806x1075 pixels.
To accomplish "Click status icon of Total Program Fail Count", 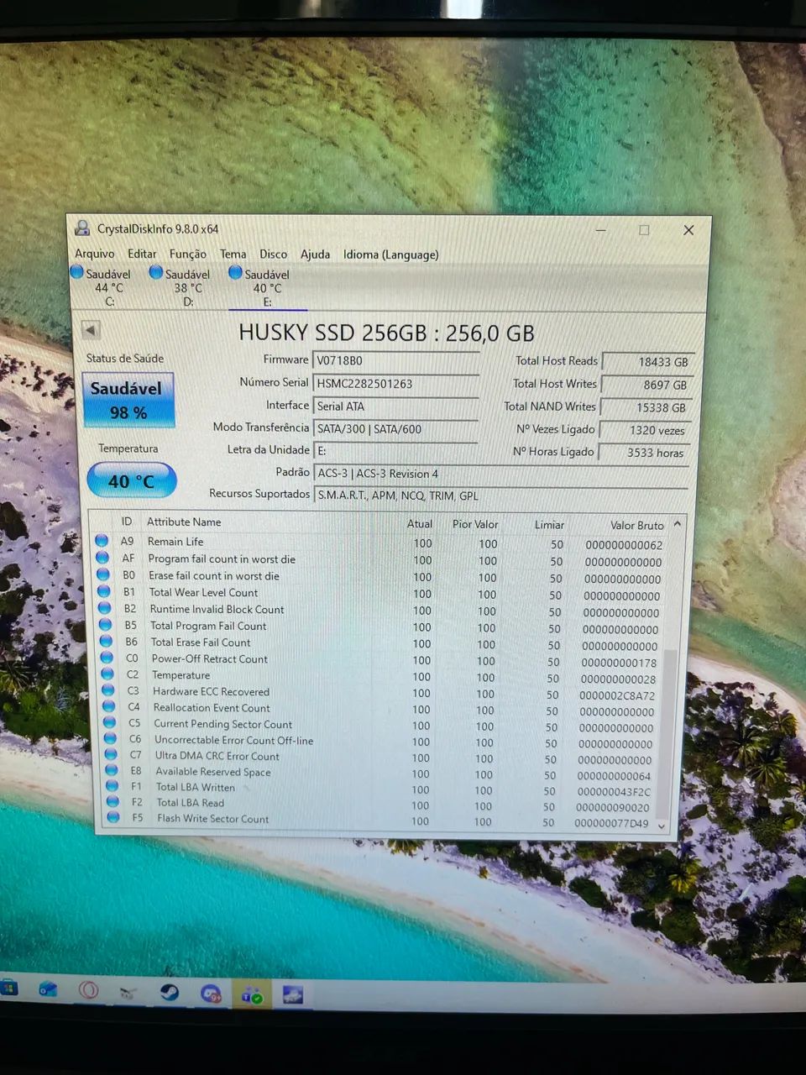I will (106, 625).
